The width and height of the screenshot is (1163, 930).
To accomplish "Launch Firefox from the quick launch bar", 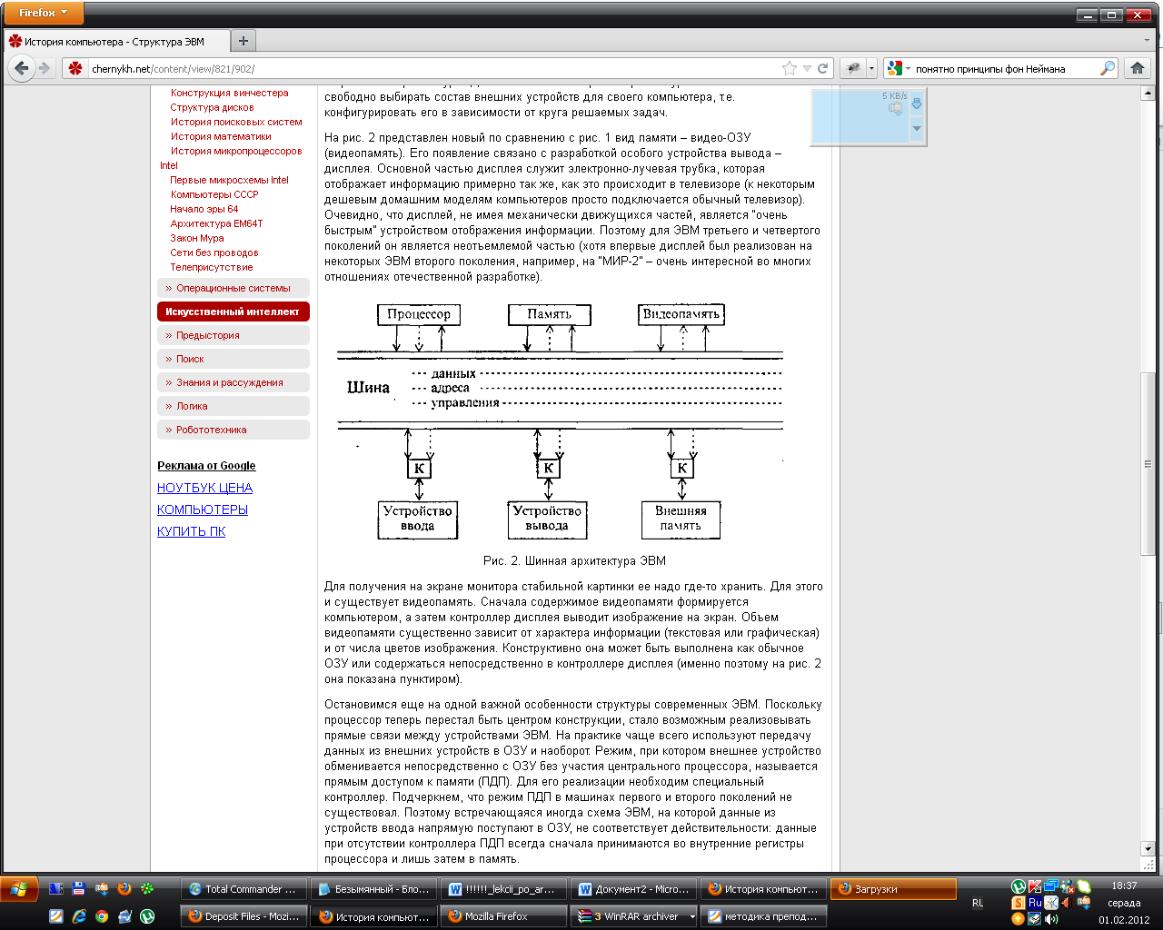I will 124,889.
